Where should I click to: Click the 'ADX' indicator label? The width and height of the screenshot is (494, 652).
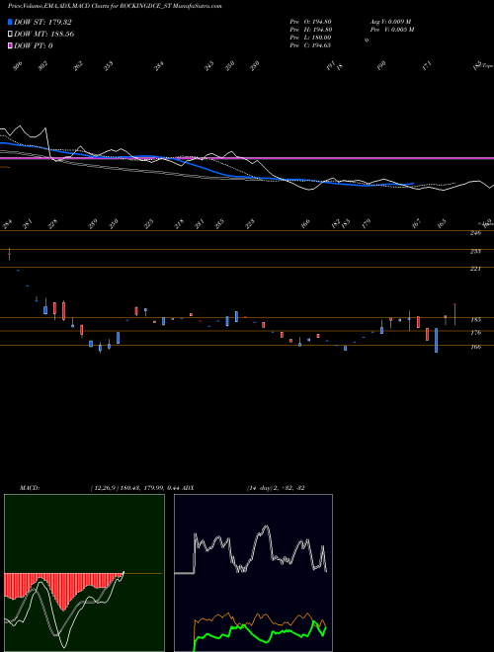189,488
